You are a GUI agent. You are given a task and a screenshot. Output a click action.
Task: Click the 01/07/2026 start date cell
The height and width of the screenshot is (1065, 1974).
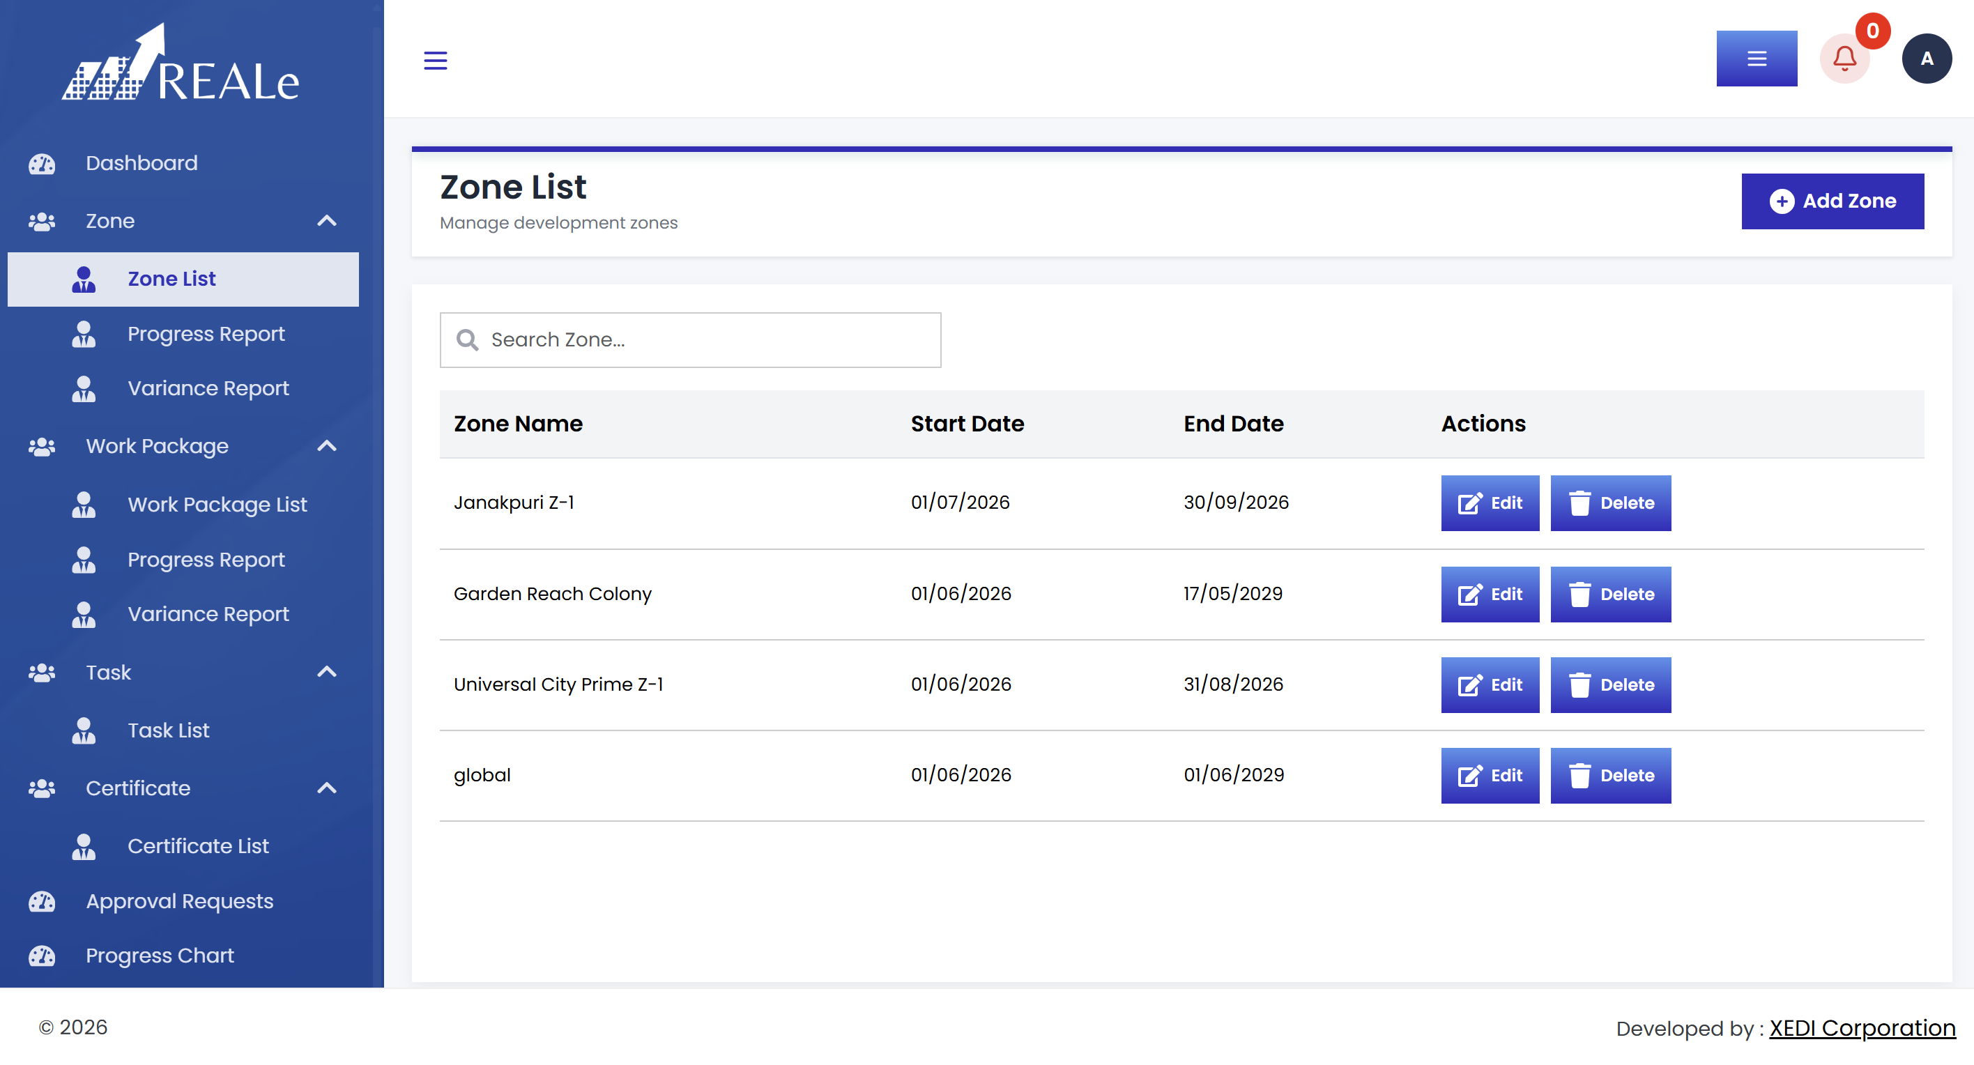pyautogui.click(x=961, y=503)
